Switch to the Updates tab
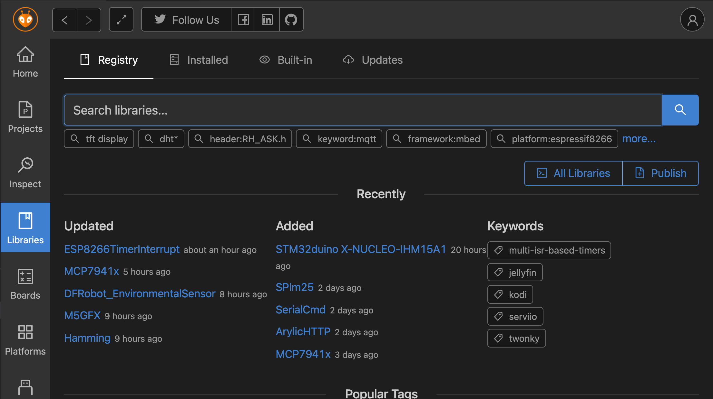Image resolution: width=713 pixels, height=399 pixels. point(373,60)
